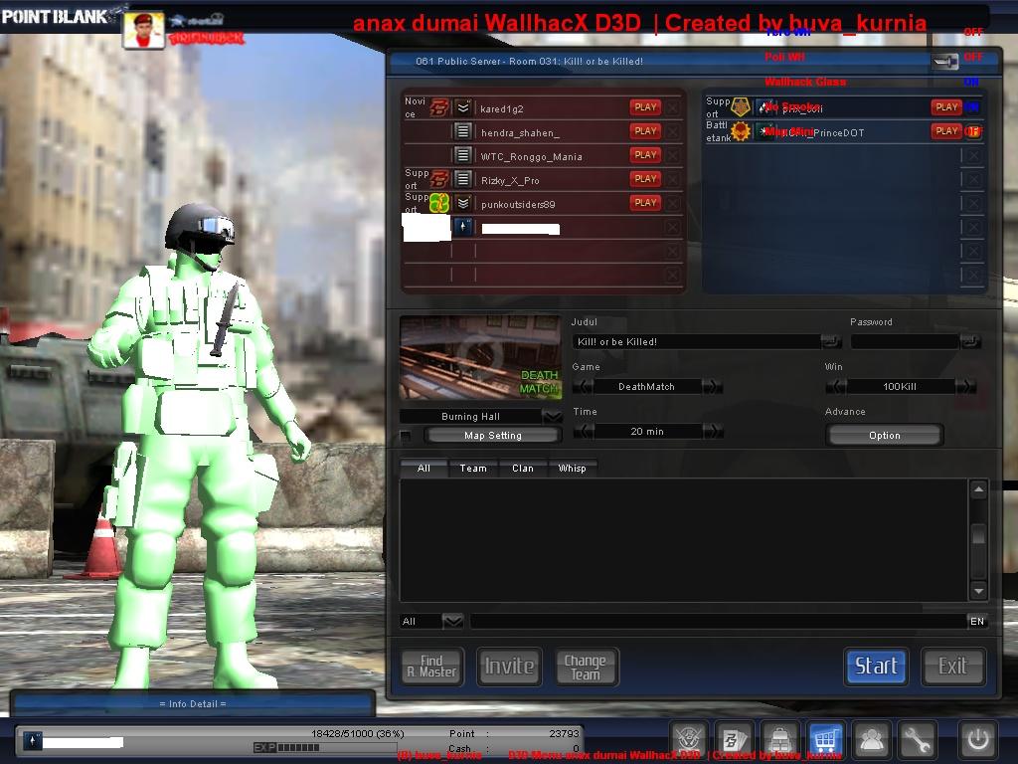Click the Exit button

coord(953,666)
